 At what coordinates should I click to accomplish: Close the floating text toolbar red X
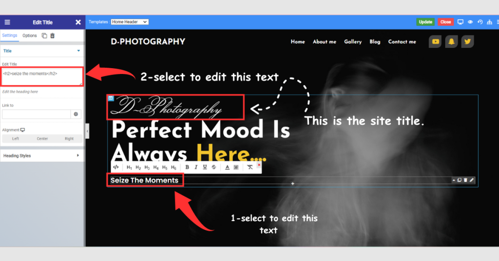259,165
